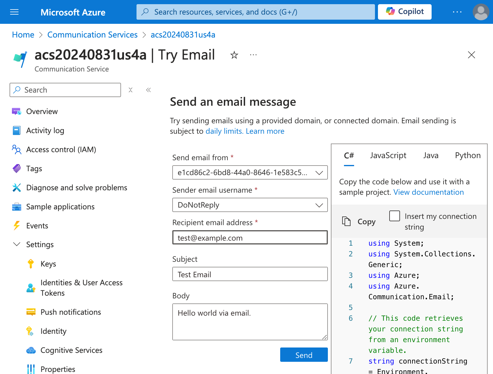Click the Sample applications briefcase icon
Image resolution: width=493 pixels, height=374 pixels.
pos(16,207)
